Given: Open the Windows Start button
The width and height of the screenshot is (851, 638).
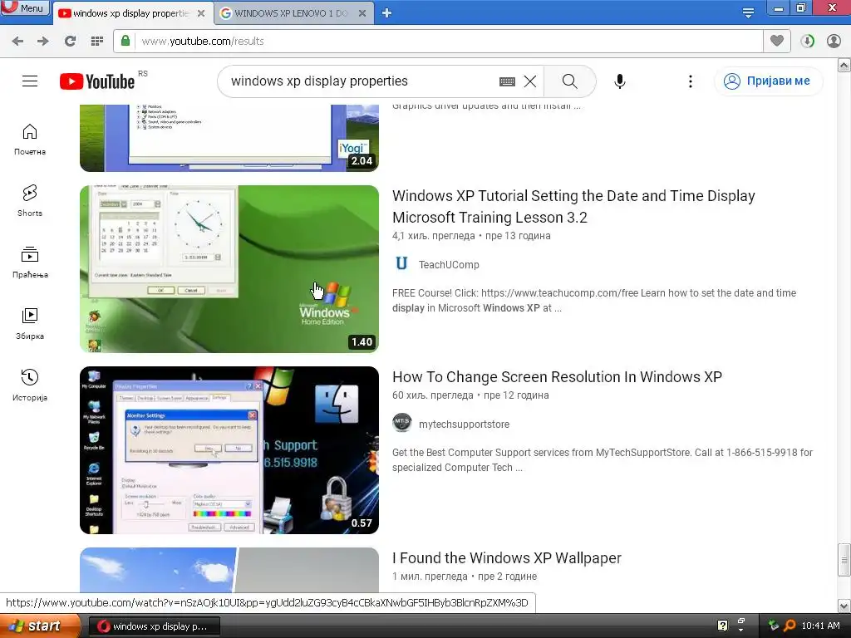Looking at the screenshot, I should click(x=39, y=626).
